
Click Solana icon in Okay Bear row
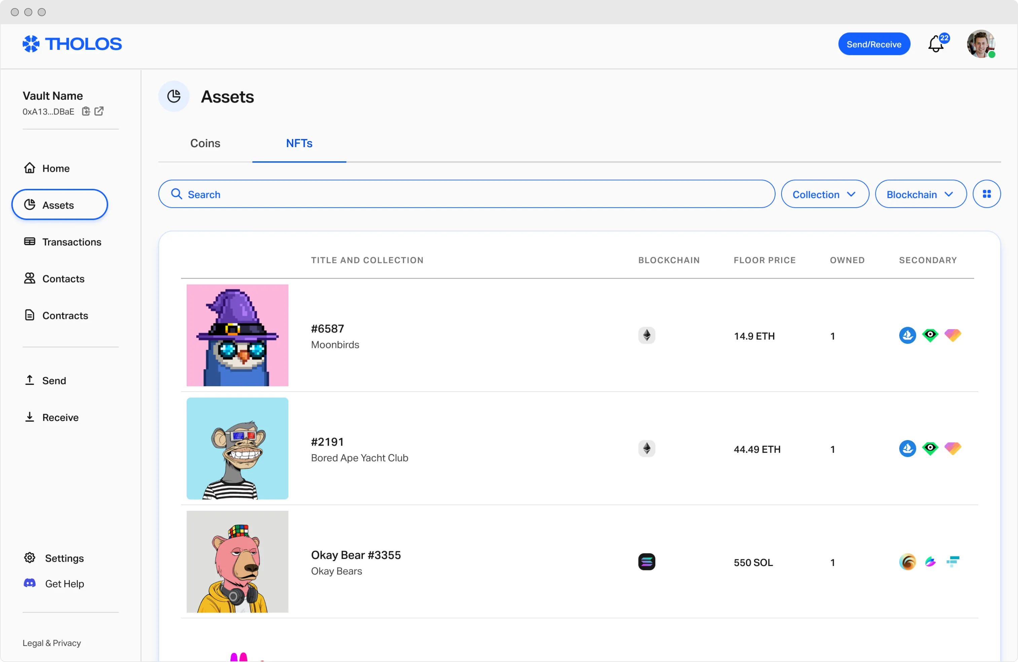647,562
